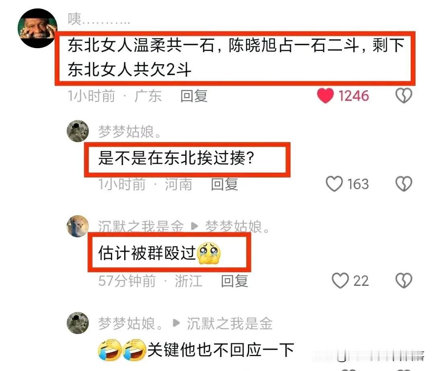Open the cat avatar of 沉默之我是金
The image size is (434, 371).
pyautogui.click(x=78, y=226)
